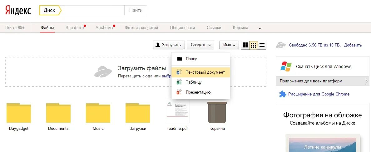Switch to the Все фото tab
This screenshot has width=371, height=152.
click(75, 28)
